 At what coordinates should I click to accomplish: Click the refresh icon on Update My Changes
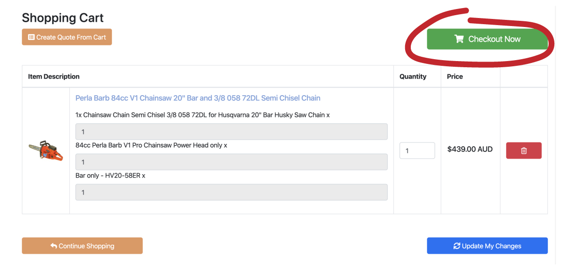point(457,246)
